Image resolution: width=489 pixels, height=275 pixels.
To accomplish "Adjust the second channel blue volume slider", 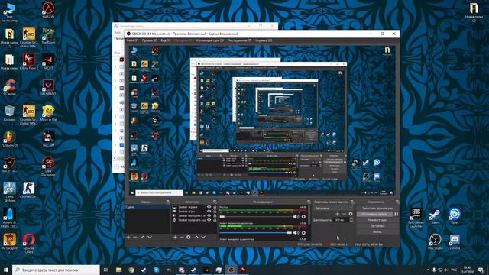I will [x=256, y=232].
